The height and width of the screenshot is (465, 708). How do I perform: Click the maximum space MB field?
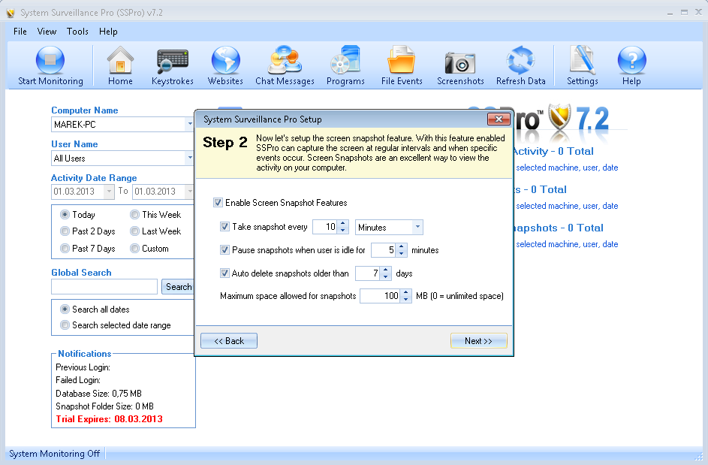[x=380, y=296]
